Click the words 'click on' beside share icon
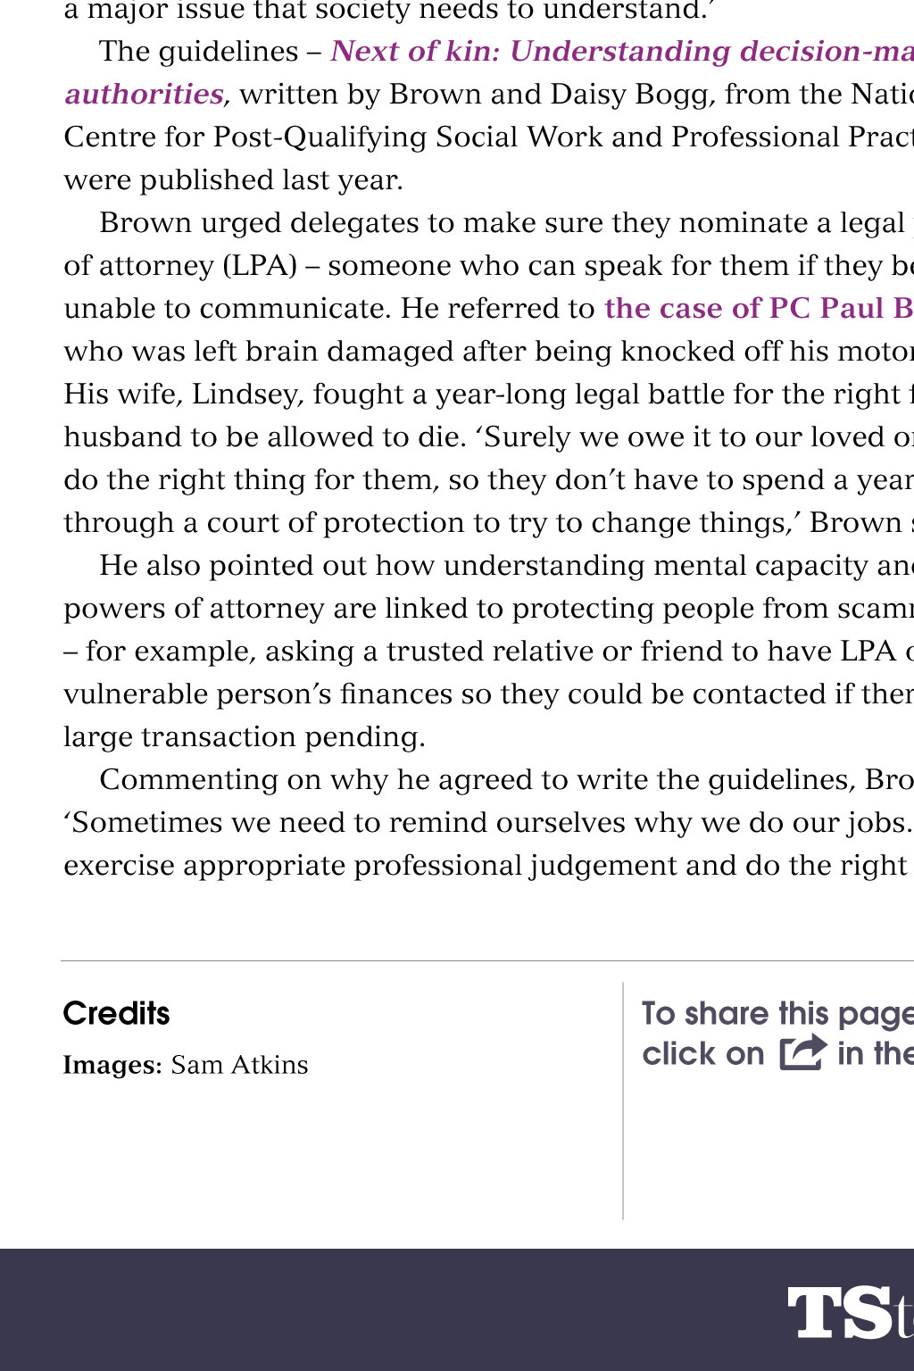 tap(703, 1054)
